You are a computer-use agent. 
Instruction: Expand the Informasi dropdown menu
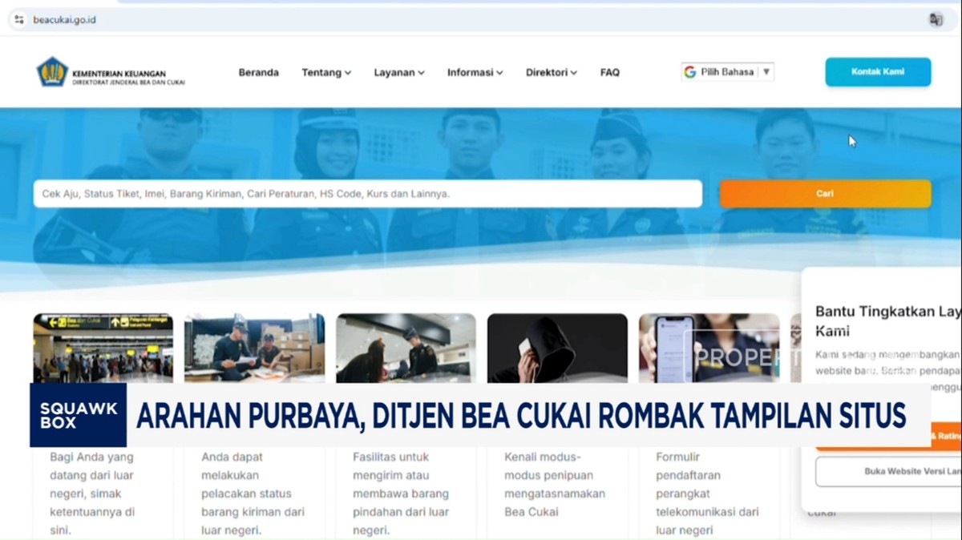pyautogui.click(x=475, y=72)
